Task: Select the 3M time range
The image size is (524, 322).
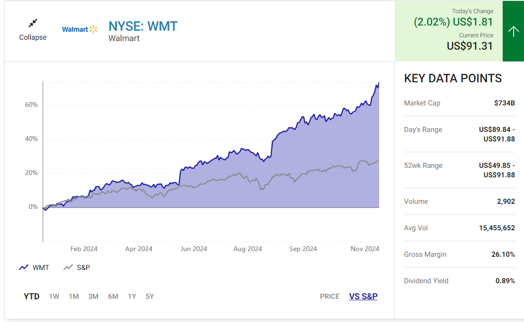Action: (x=93, y=296)
